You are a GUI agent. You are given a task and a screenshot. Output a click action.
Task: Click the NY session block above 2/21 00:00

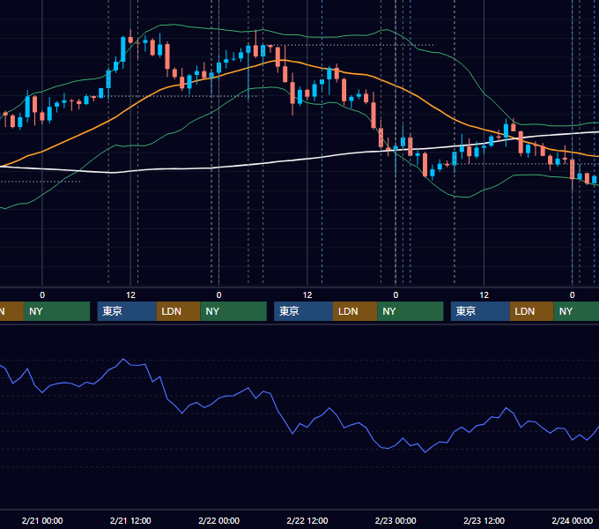click(x=56, y=311)
